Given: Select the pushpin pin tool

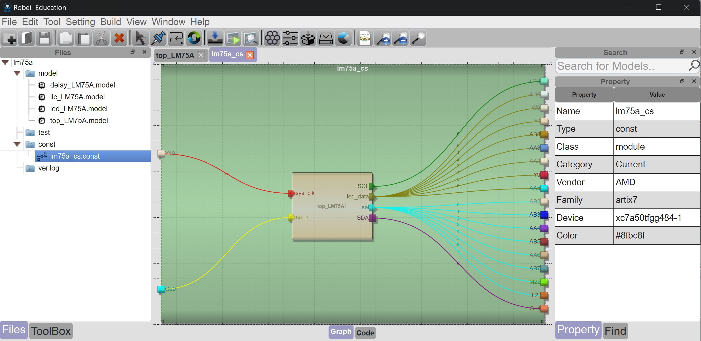Looking at the screenshot, I should click(x=159, y=38).
